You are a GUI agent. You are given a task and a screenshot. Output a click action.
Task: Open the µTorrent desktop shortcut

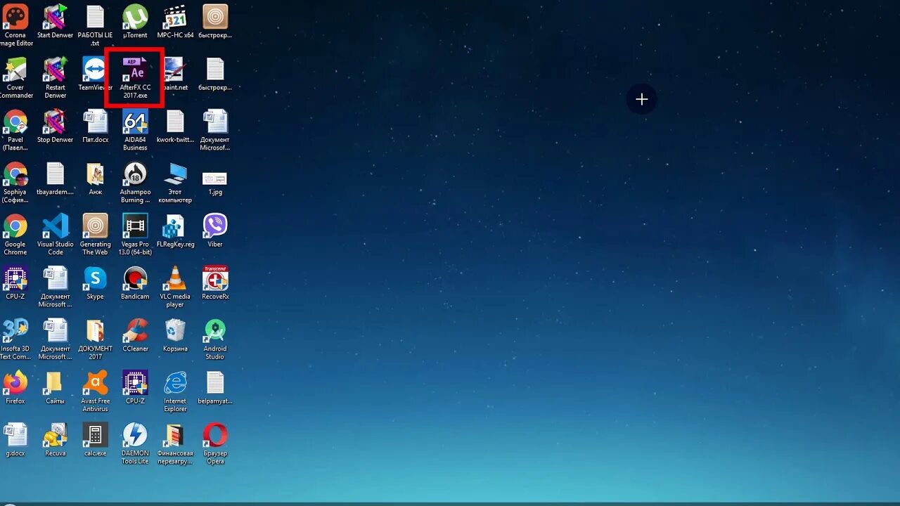point(135,22)
